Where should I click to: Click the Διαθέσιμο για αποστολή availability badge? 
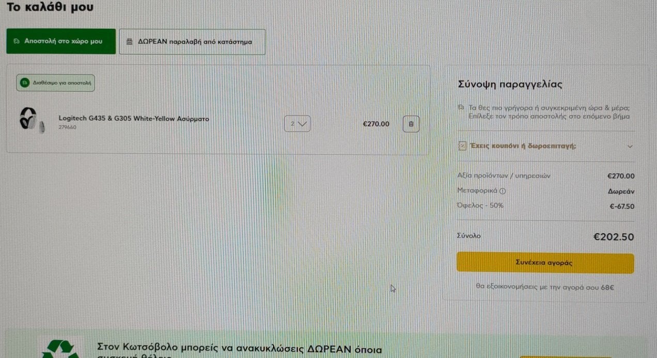click(56, 83)
